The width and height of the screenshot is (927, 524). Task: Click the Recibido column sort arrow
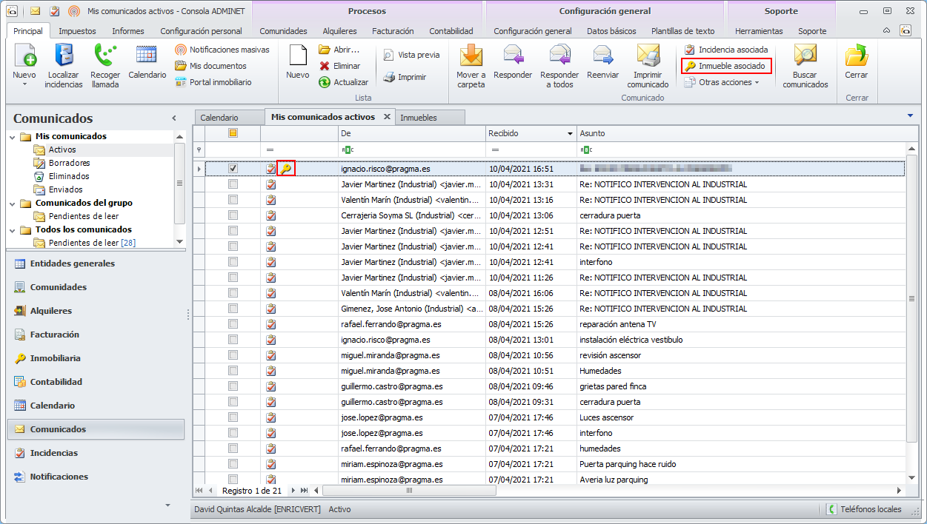tap(570, 134)
